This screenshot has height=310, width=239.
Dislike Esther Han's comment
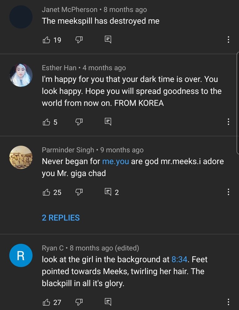[79, 122]
